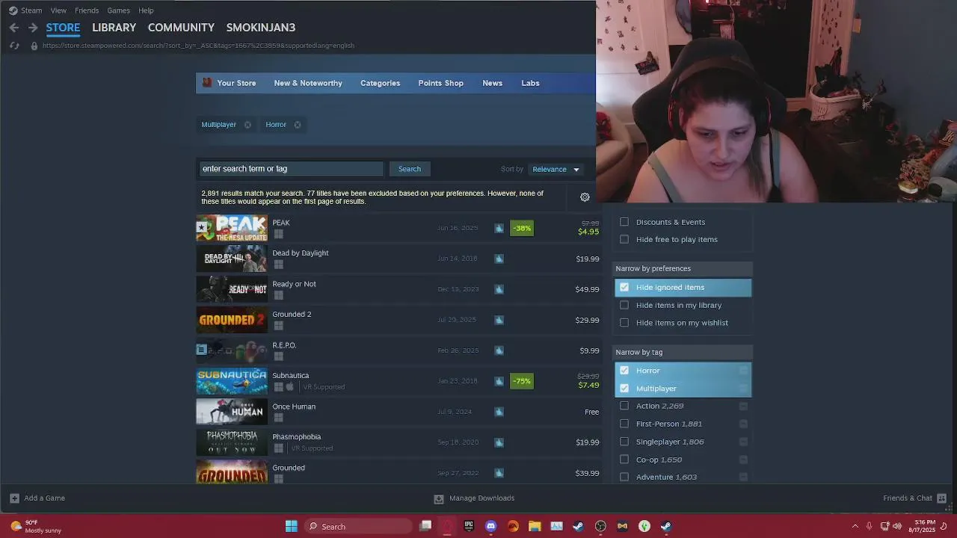Open Once Human search result
Viewport: 957px width, 538px height.
[x=399, y=412]
